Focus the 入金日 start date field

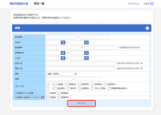tap(54, 58)
